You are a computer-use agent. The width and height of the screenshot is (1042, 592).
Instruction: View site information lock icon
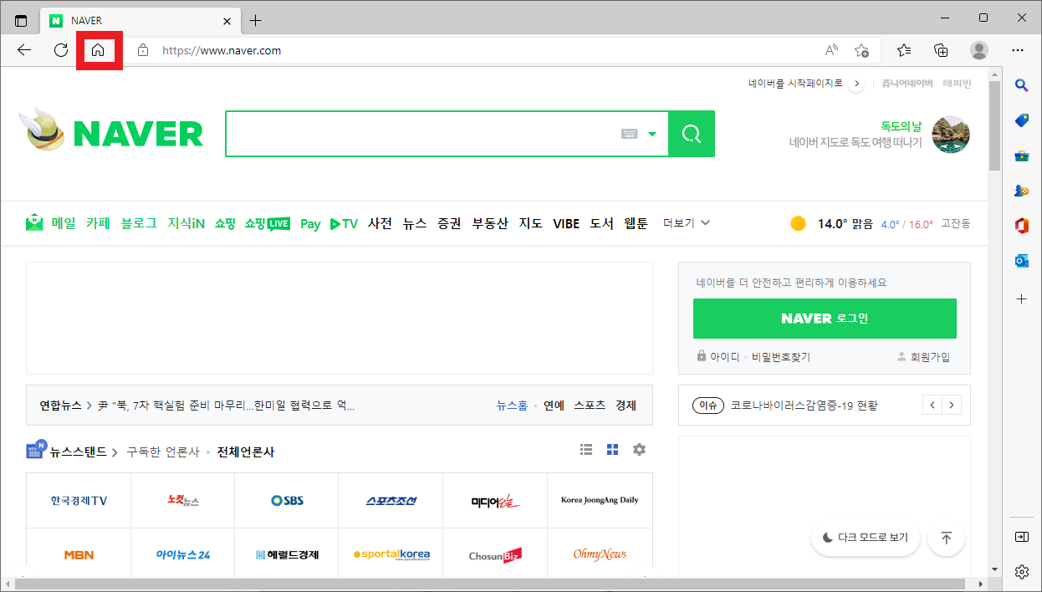pyautogui.click(x=143, y=50)
